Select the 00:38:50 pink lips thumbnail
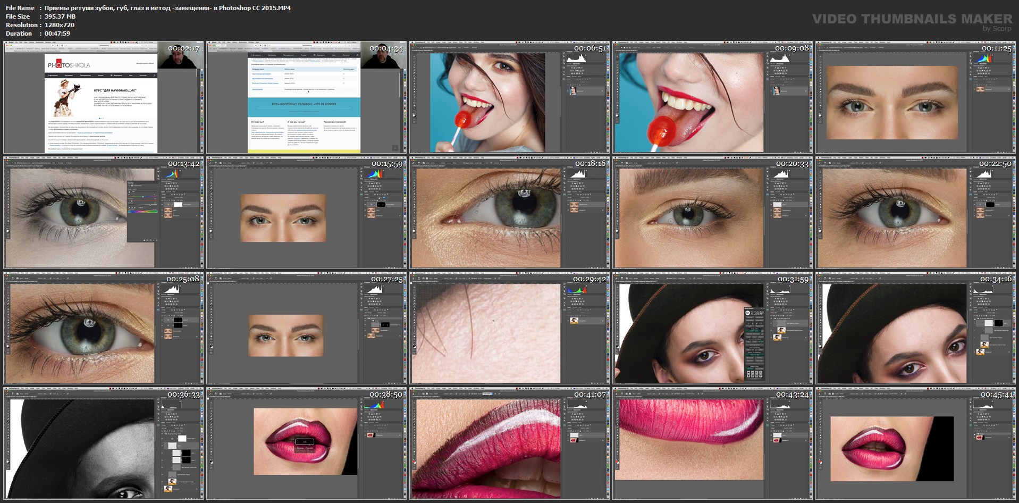 pyautogui.click(x=306, y=443)
